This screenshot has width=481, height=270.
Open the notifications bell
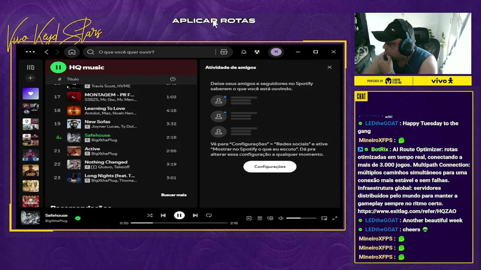click(x=244, y=52)
